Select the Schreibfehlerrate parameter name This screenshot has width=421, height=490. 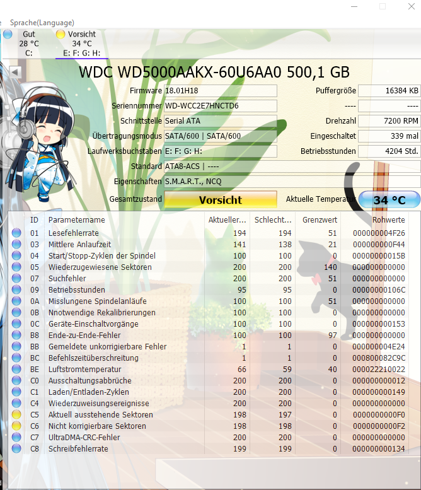(78, 449)
